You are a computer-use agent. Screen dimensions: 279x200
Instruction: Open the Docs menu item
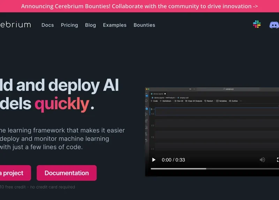click(48, 25)
